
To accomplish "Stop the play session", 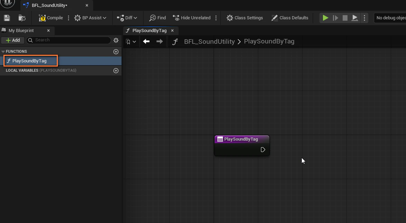I will (x=345, y=18).
